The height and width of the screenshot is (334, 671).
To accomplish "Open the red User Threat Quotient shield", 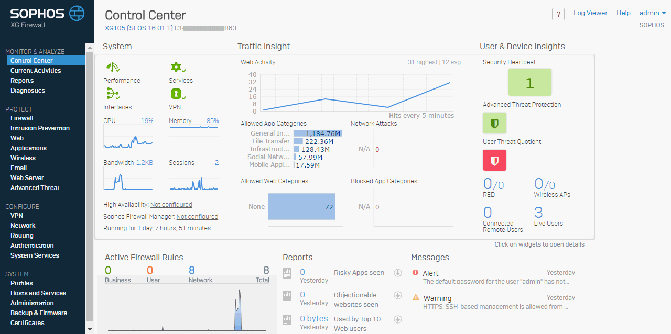I will (x=494, y=160).
